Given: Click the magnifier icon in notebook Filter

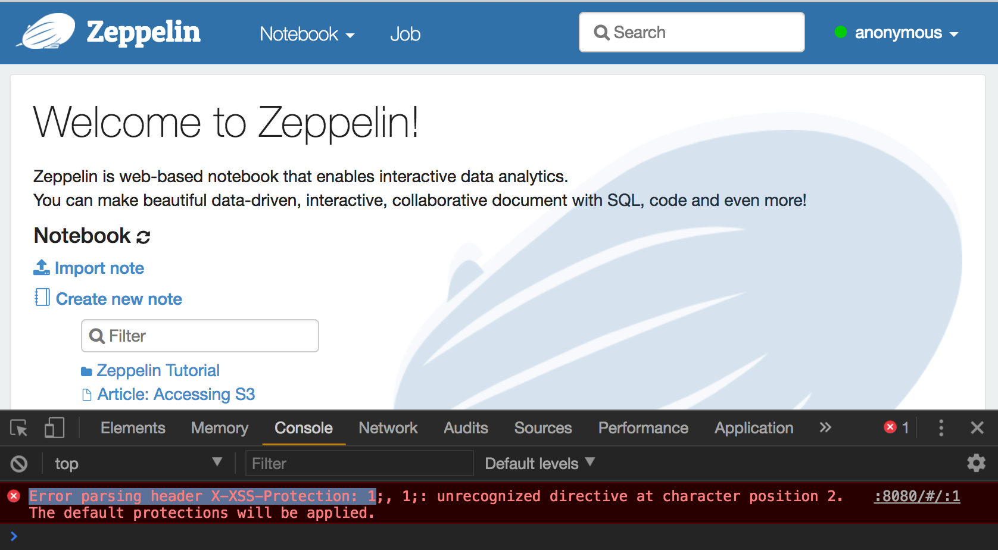Looking at the screenshot, I should coord(96,336).
